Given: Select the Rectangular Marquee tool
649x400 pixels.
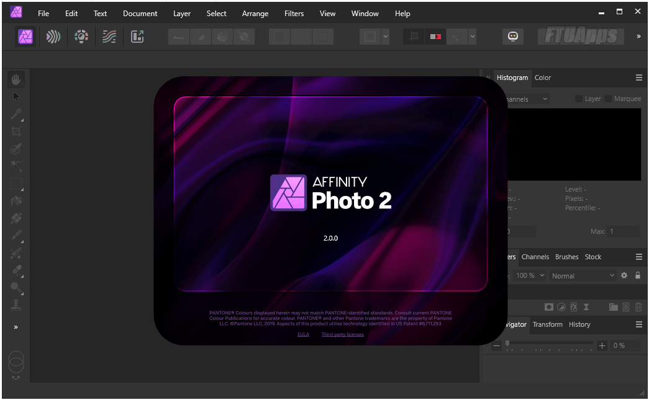Looking at the screenshot, I should [x=16, y=184].
